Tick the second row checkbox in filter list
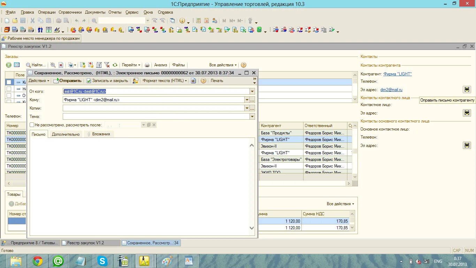476x268 pixels. (9, 89)
